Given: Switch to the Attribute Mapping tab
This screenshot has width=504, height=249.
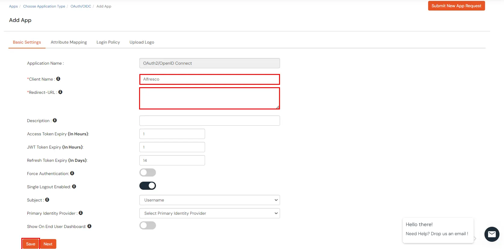Looking at the screenshot, I should tap(69, 42).
